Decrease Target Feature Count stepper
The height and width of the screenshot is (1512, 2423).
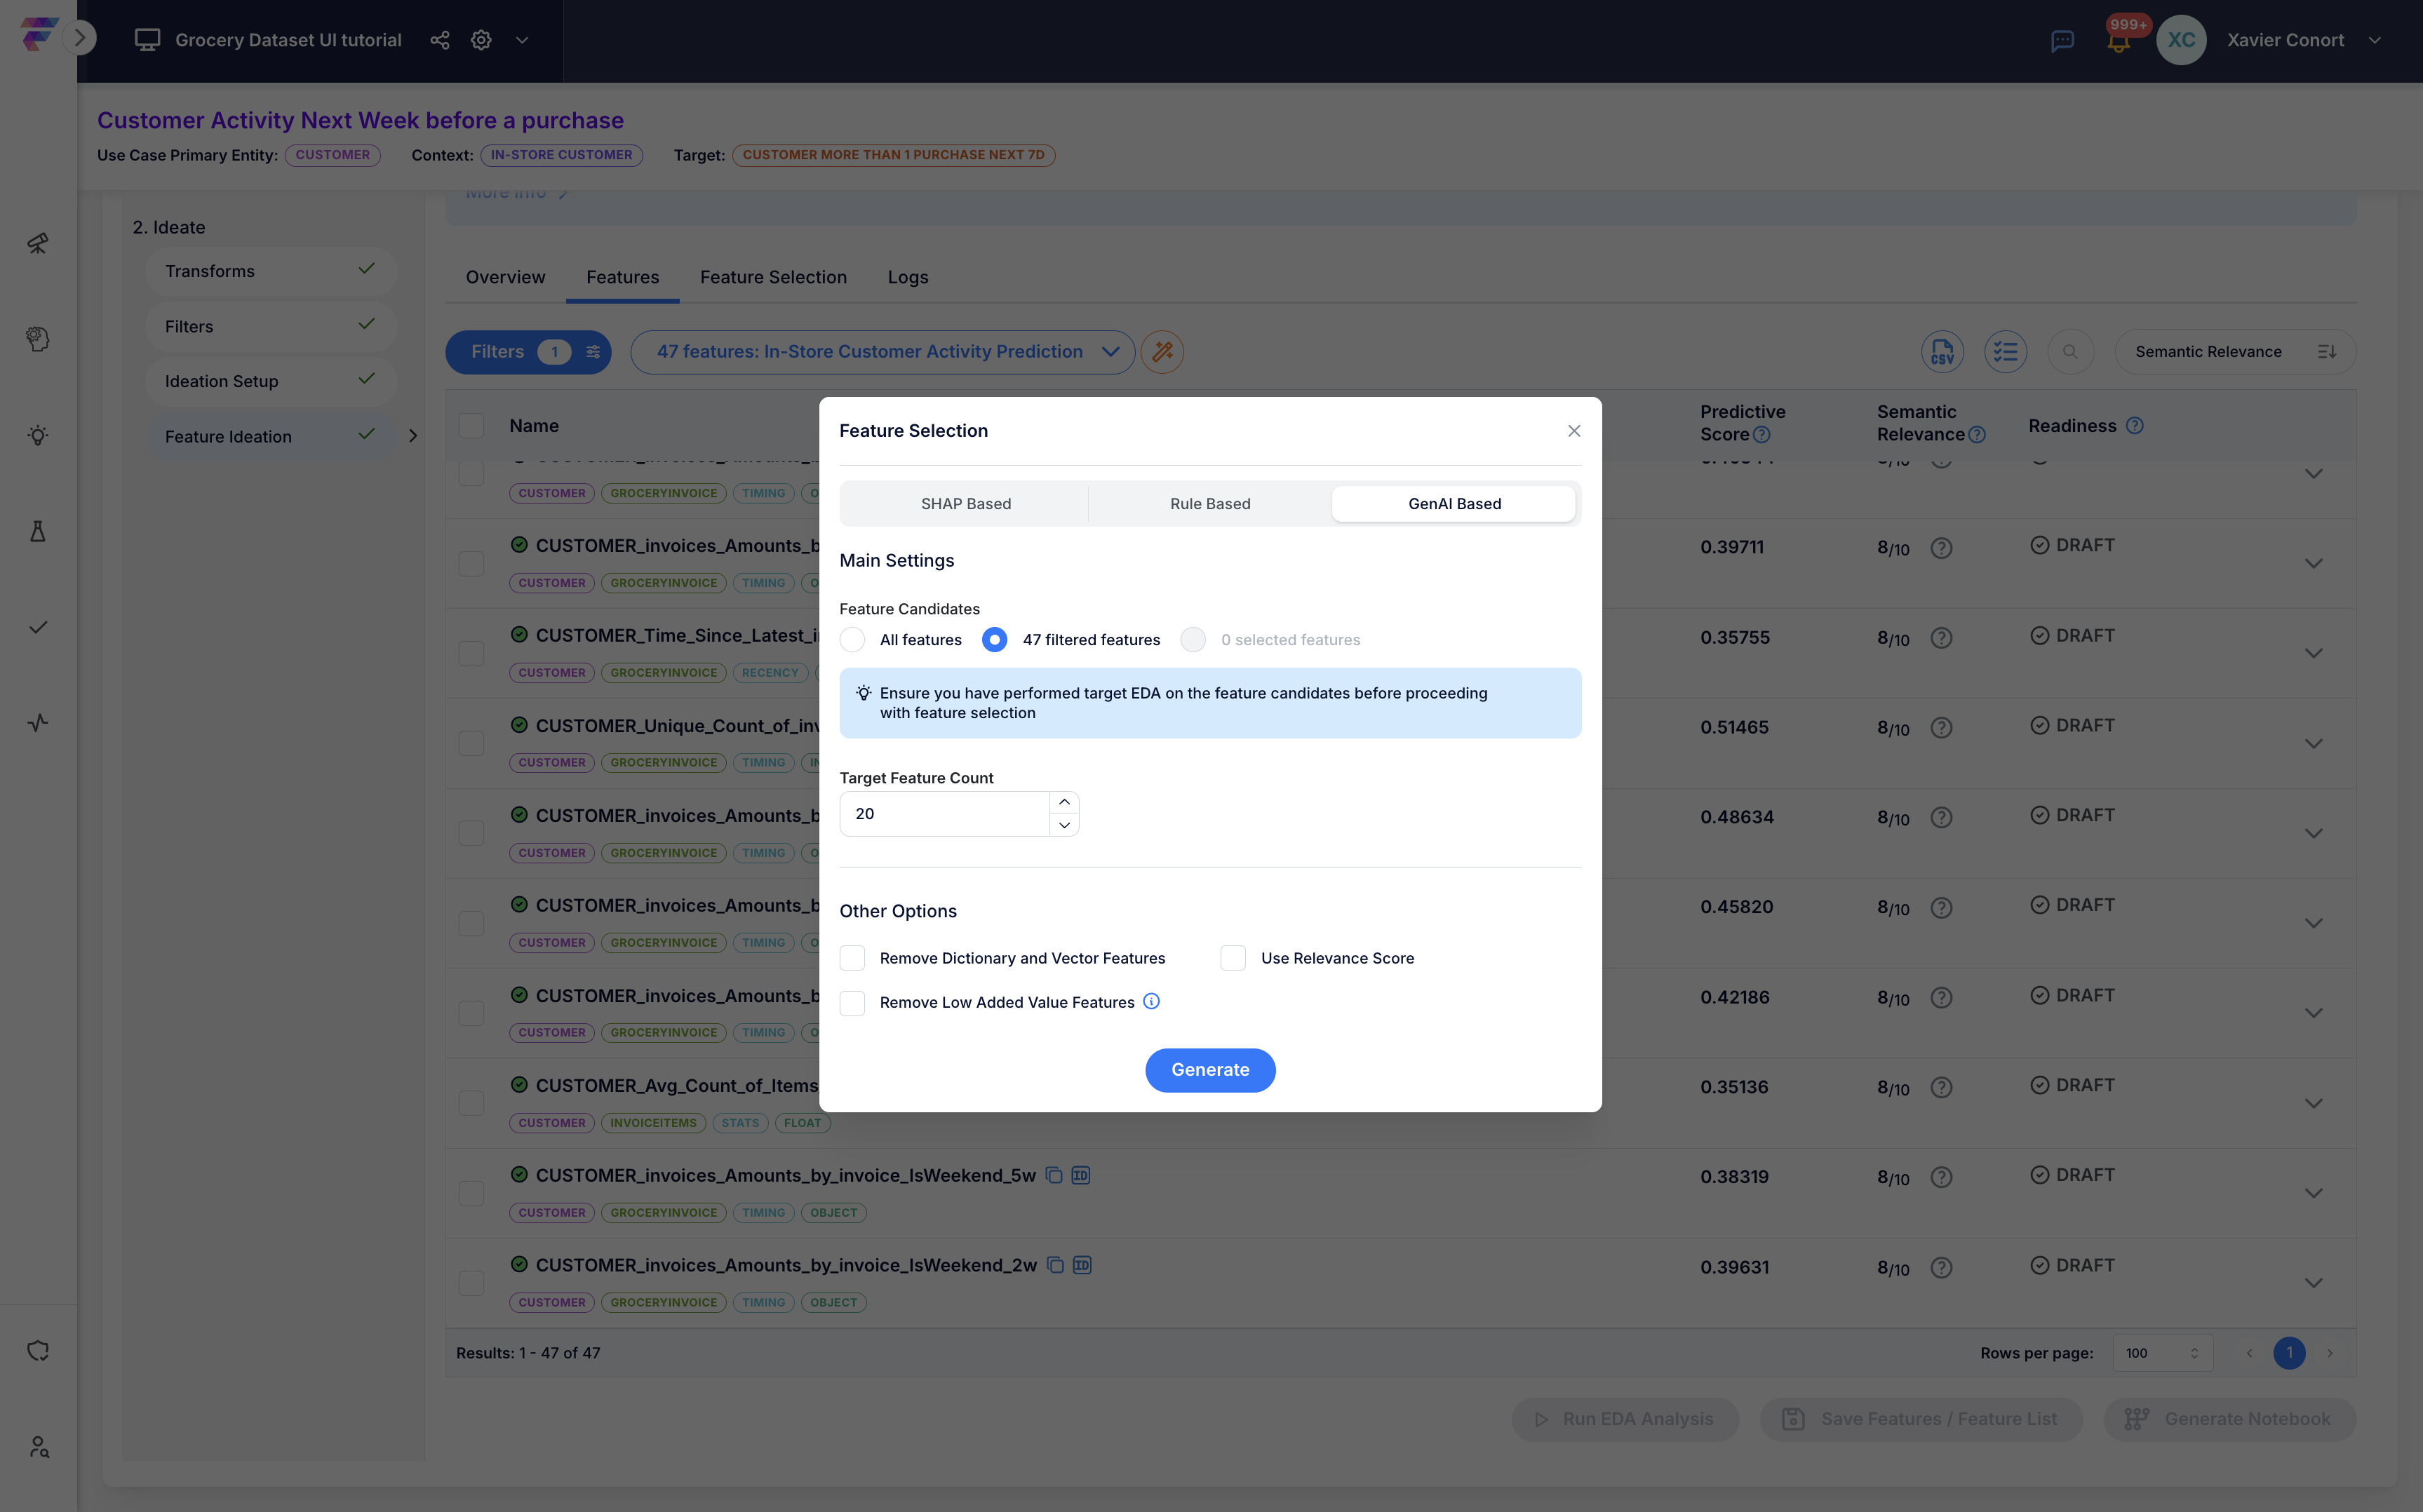pos(1064,825)
